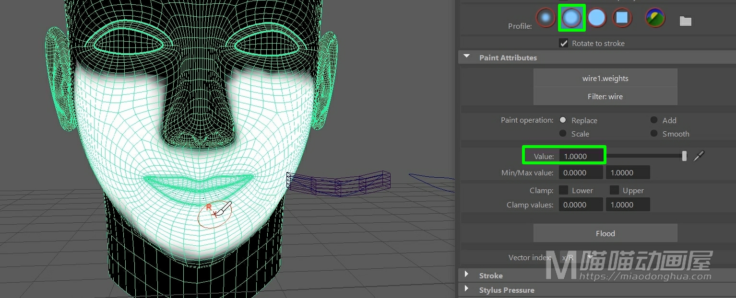The height and width of the screenshot is (298, 736).
Task: Click the eyedropper pick value tool
Action: point(699,156)
